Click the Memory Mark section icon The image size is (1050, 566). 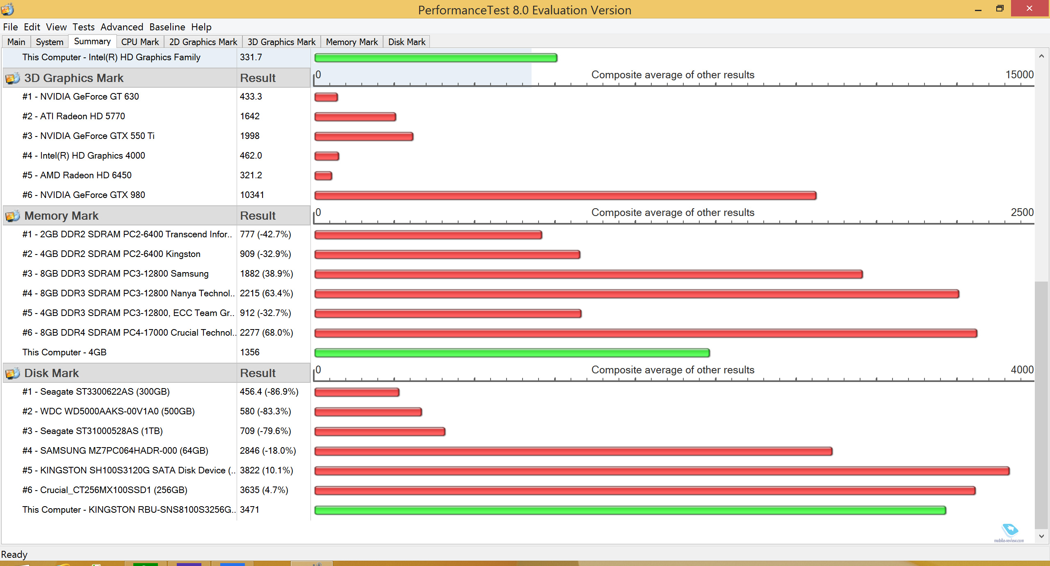[13, 216]
